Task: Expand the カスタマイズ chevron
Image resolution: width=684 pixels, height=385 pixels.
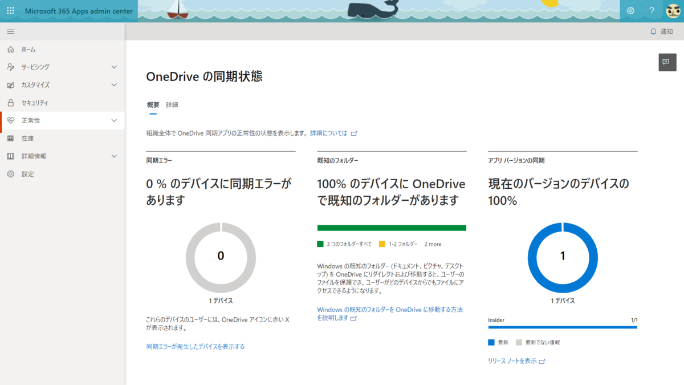Action: (x=114, y=85)
